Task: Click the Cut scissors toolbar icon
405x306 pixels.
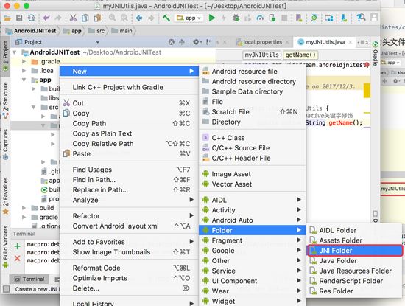Action: [x=73, y=18]
